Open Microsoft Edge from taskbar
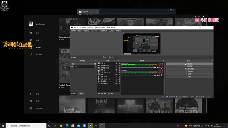The height and width of the screenshot is (128, 228). coord(67,126)
